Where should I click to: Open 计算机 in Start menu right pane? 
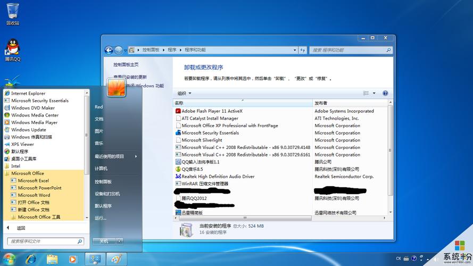(101, 168)
